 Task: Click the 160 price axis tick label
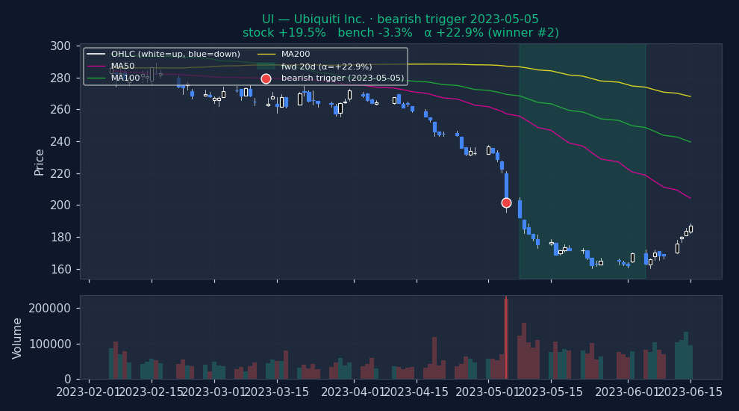[60, 269]
